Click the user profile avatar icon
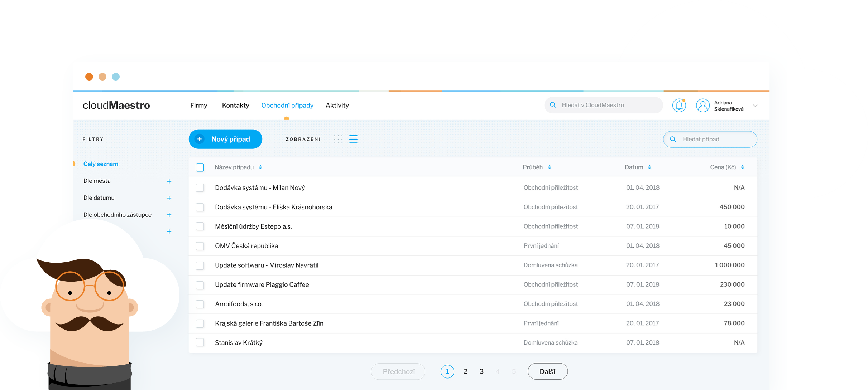This screenshot has width=868, height=390. click(x=702, y=105)
